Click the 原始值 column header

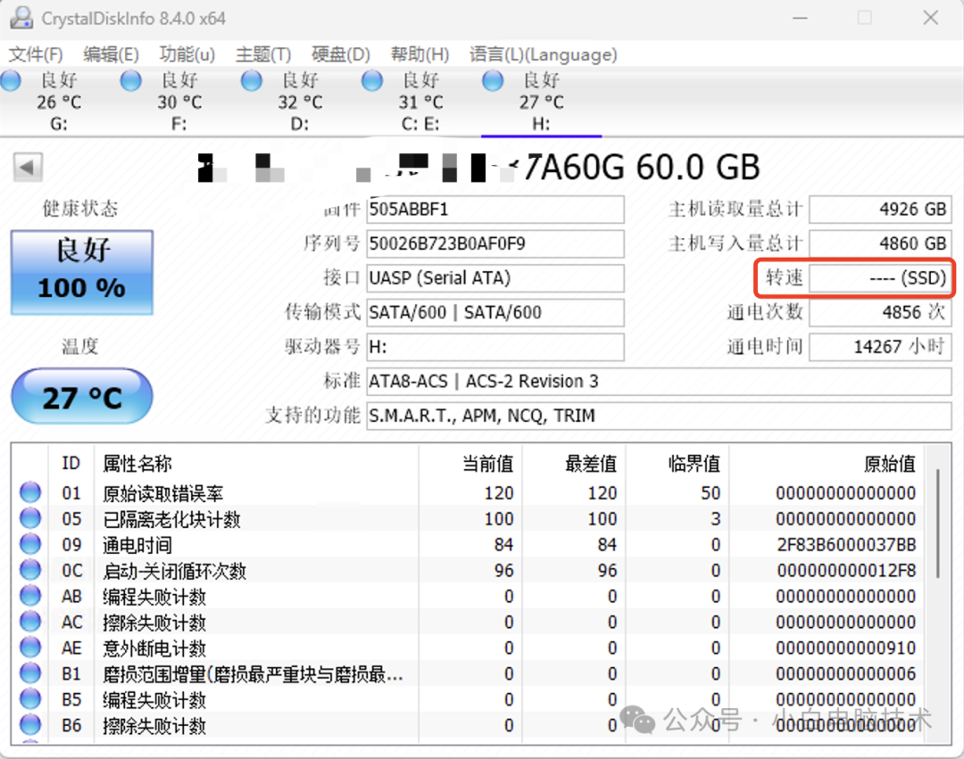(890, 463)
